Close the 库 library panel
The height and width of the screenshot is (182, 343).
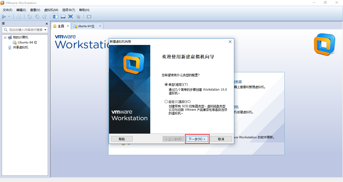coord(46,24)
